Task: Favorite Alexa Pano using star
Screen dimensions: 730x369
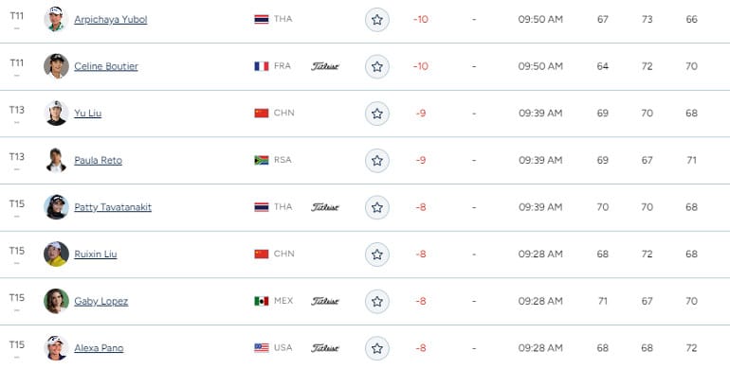Action: click(x=377, y=348)
